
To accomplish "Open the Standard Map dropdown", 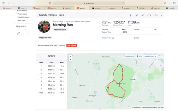I will pyautogui.click(x=150, y=56).
